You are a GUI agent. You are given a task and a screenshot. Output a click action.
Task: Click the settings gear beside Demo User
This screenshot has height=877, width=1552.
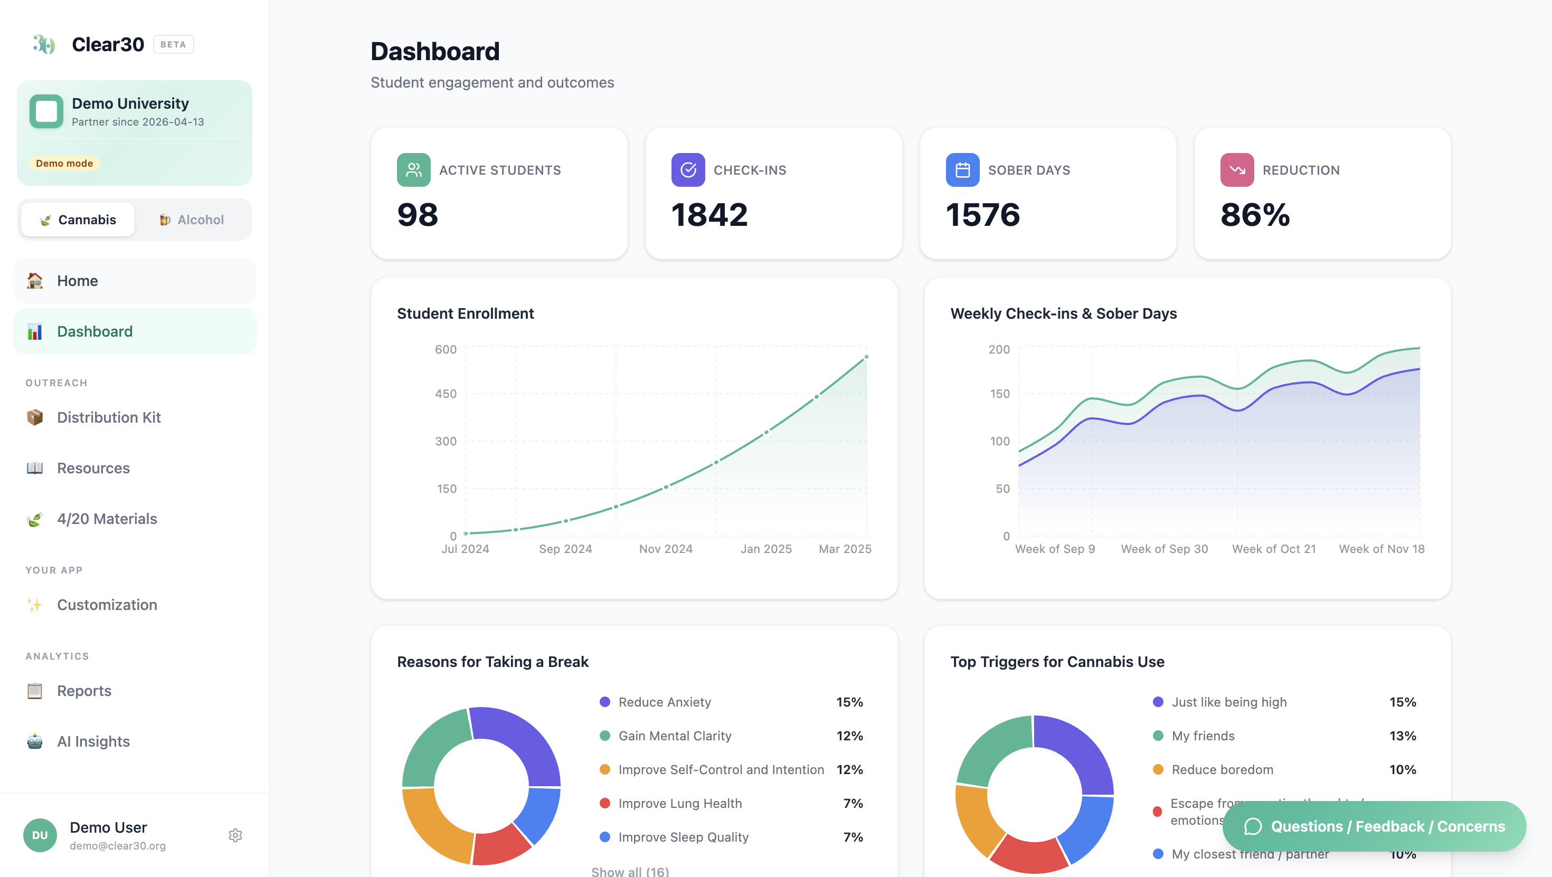[x=235, y=835]
